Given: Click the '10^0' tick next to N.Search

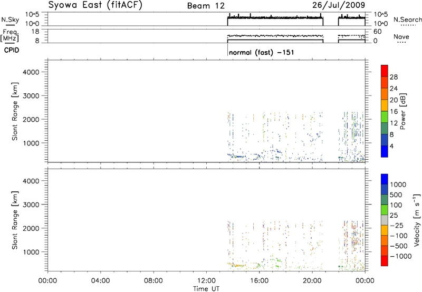Looking at the screenshot, I should coord(381,24).
